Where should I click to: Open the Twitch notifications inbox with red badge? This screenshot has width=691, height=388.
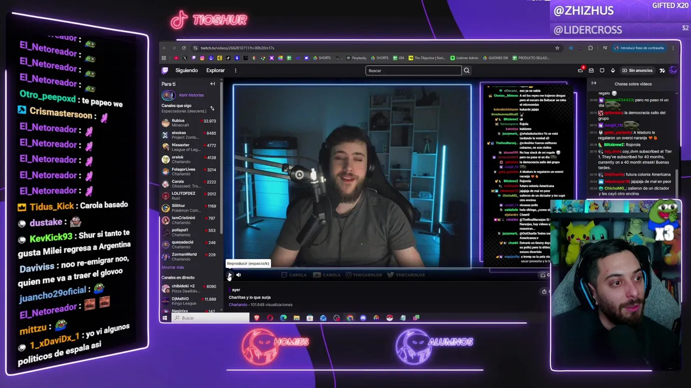591,70
